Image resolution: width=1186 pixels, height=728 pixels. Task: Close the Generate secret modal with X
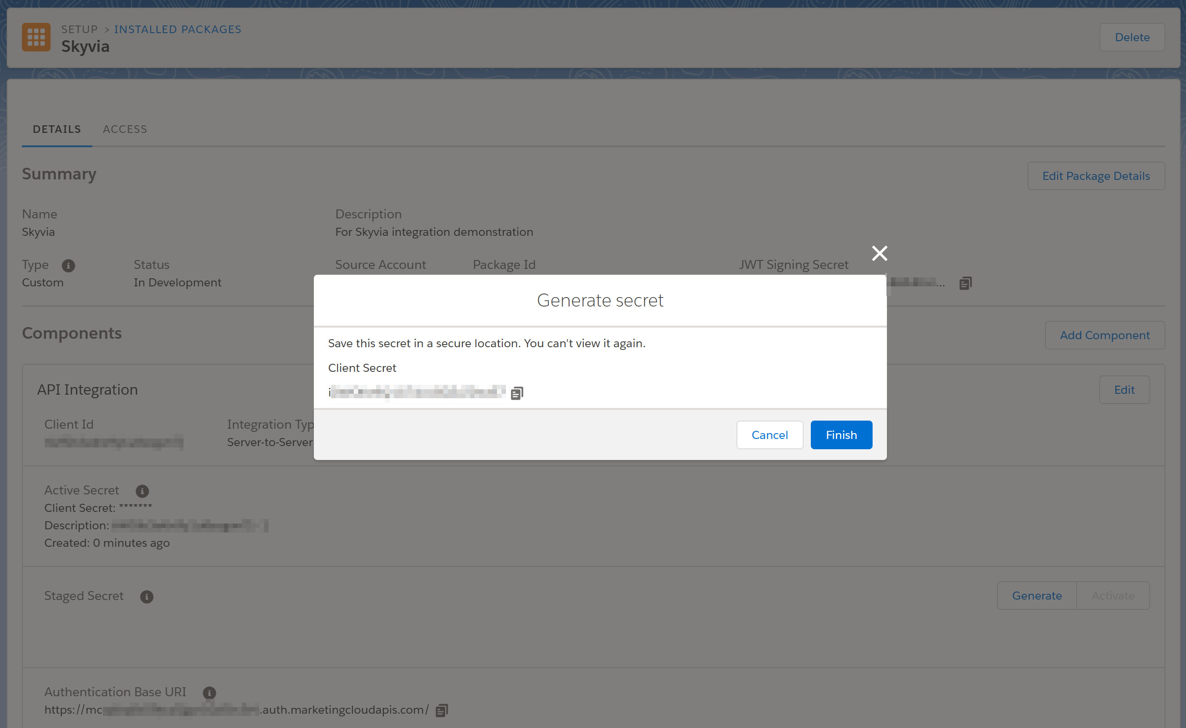[x=879, y=253]
